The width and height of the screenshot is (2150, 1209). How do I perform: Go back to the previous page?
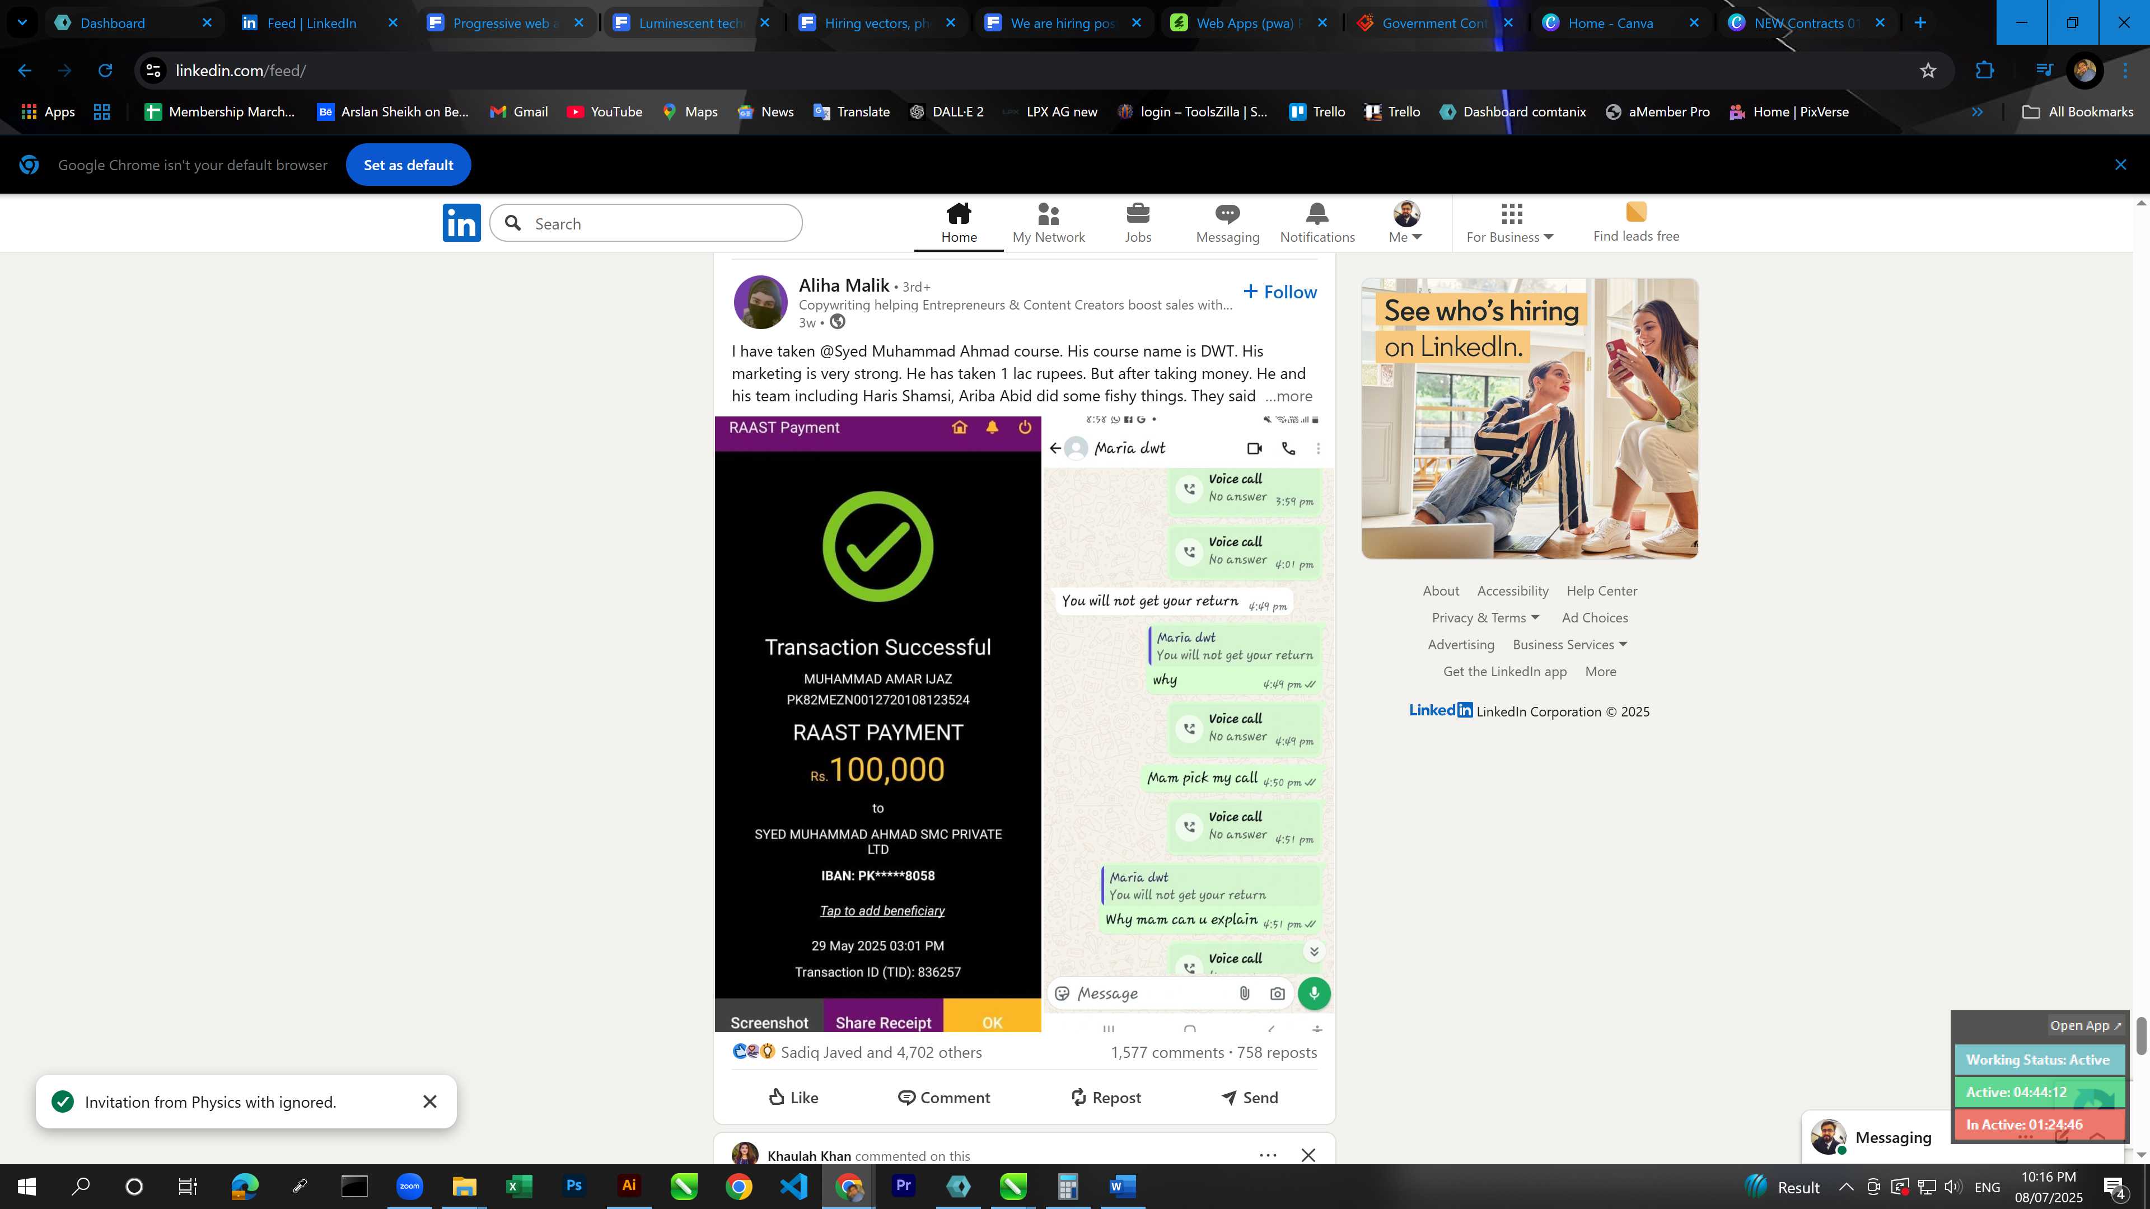point(25,71)
